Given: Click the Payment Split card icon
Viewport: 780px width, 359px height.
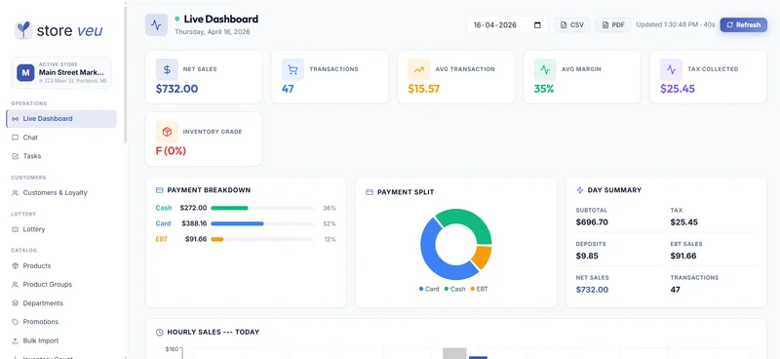Looking at the screenshot, I should (x=370, y=192).
